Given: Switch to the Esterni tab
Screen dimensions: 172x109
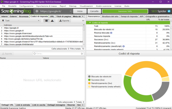Looking at the screenshot, I should click(x=13, y=17).
